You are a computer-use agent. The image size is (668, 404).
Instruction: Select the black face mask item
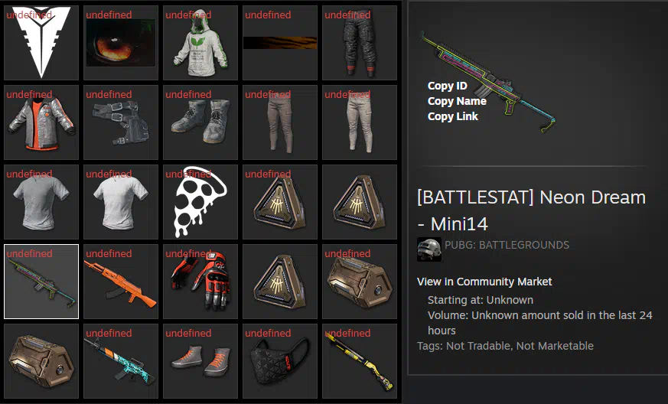(280, 361)
